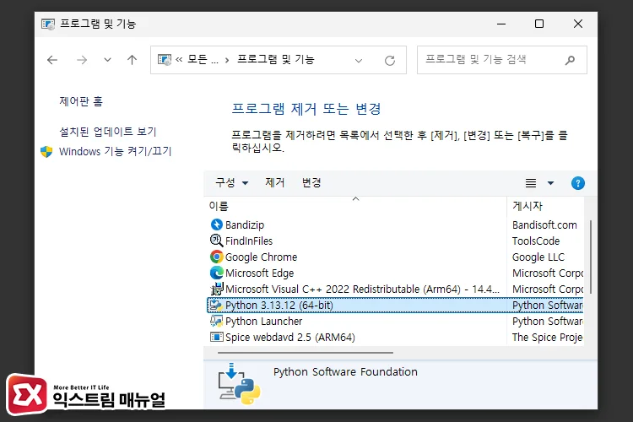Select the Google Chrome name text
This screenshot has width=633, height=422.
261,257
